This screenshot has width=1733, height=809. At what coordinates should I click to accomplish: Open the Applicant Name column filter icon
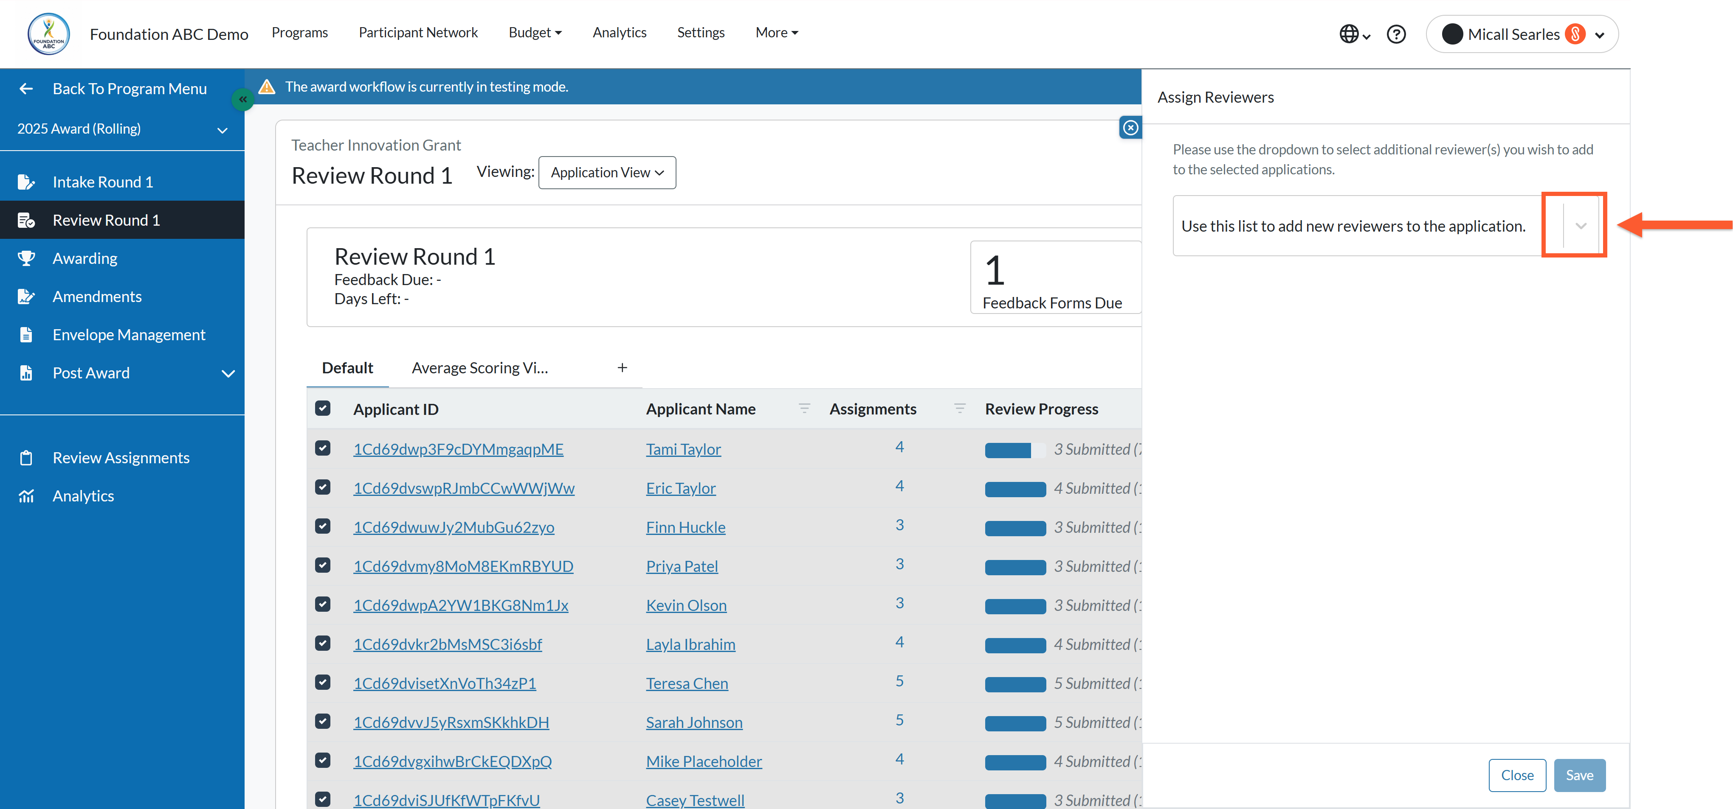[x=804, y=409]
